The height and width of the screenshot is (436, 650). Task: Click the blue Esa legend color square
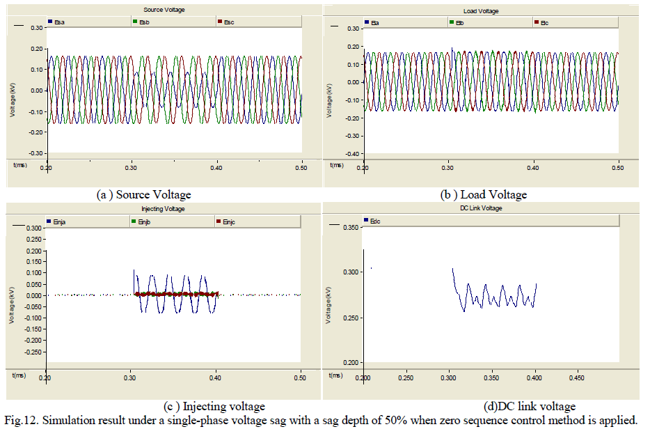50,21
